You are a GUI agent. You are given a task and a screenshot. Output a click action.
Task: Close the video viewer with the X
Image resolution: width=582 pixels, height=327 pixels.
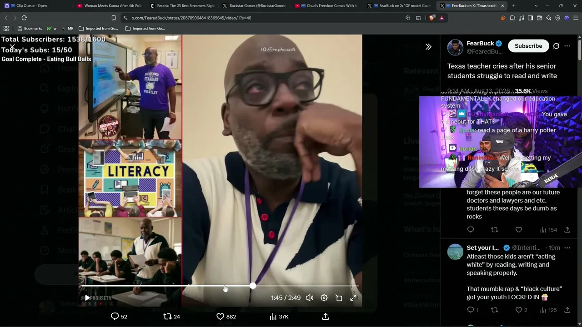[12, 47]
